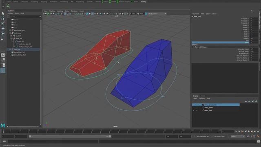The width and height of the screenshot is (261, 147).
Task: Choose the Paint selection brush tool
Action: coord(3,23)
